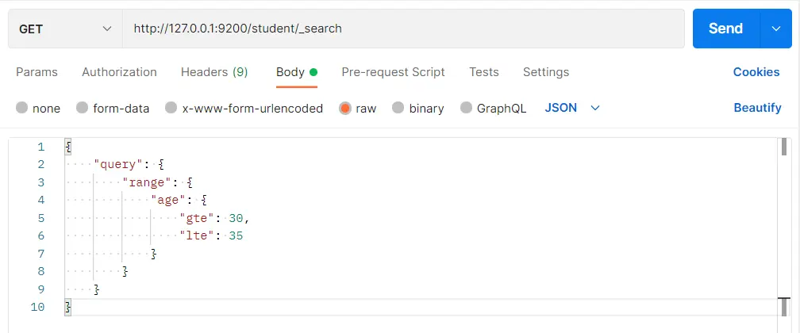Click the Beautify link
The height and width of the screenshot is (333, 800).
click(x=757, y=108)
